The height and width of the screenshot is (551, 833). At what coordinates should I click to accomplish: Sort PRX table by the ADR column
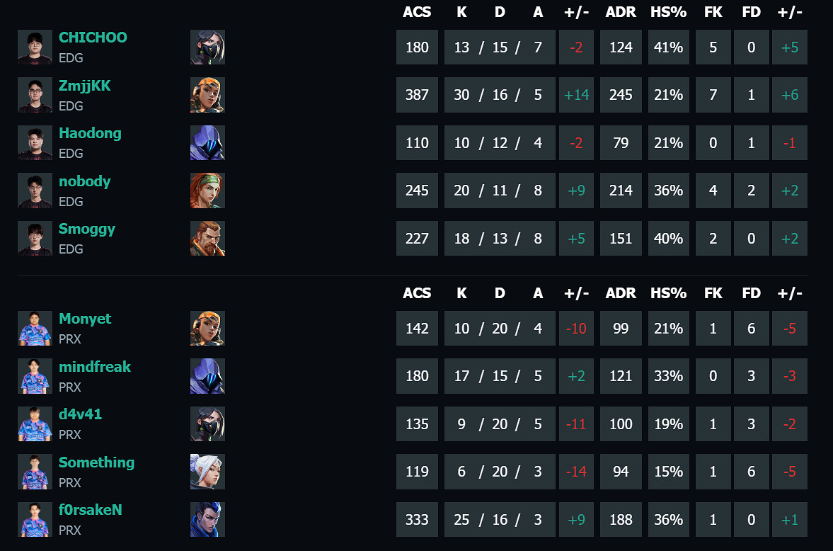click(621, 292)
